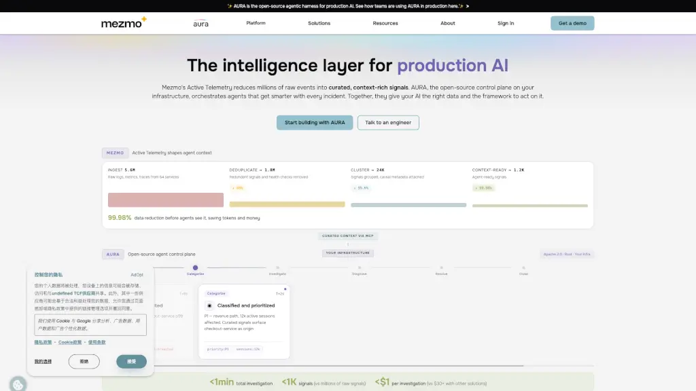Click the Get a demo button

[x=572, y=23]
